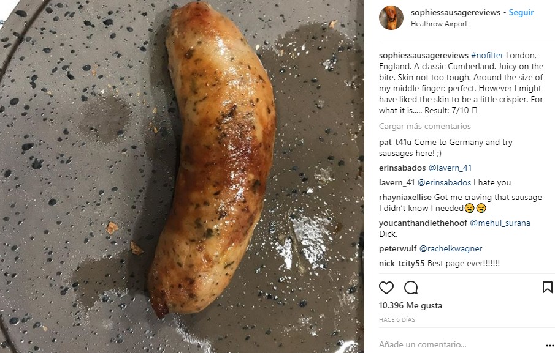Open sophiessausagereviews profile avatar
555x353 pixels.
click(391, 18)
